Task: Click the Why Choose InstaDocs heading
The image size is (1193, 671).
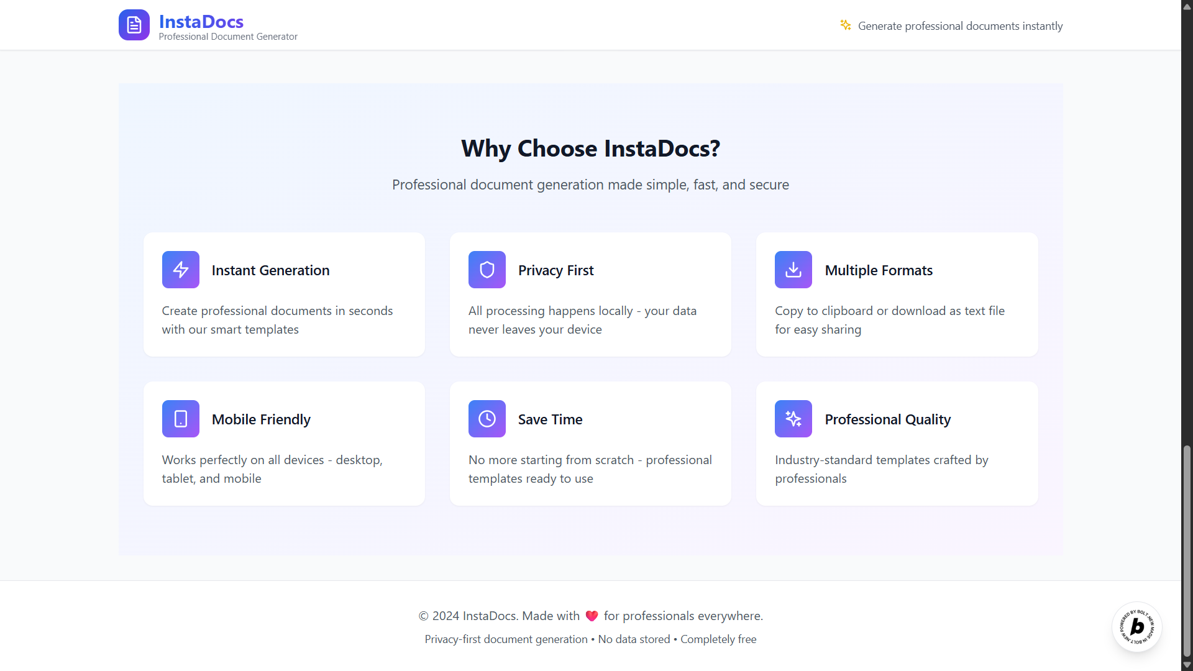Action: [590, 148]
